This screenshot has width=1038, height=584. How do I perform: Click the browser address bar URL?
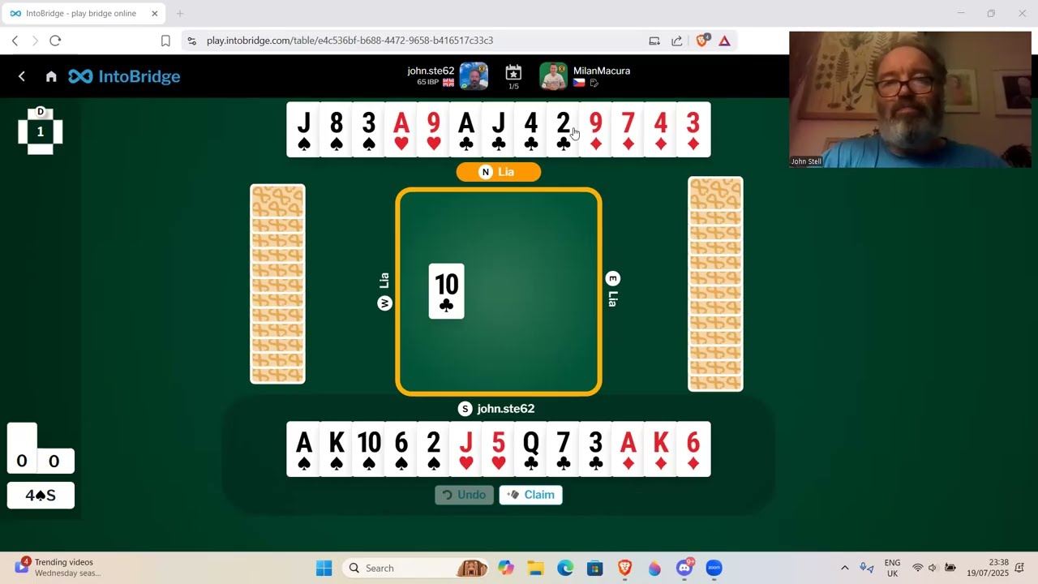350,41
